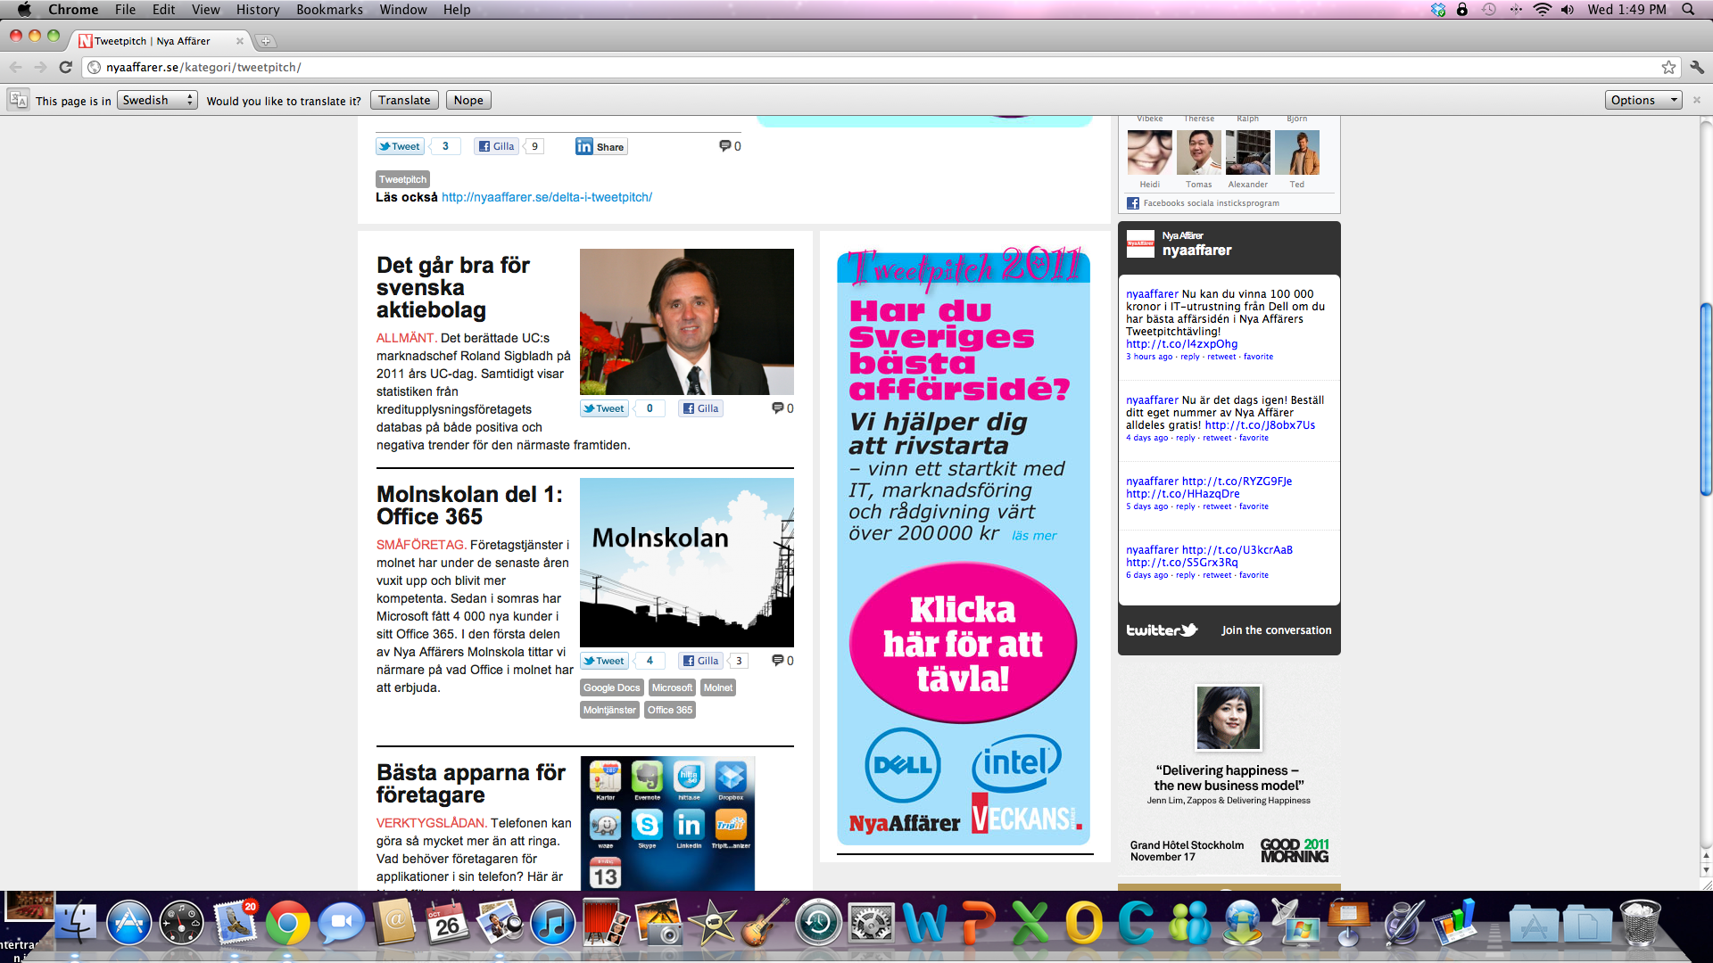Click the LinkedIn Share button

coord(601,146)
